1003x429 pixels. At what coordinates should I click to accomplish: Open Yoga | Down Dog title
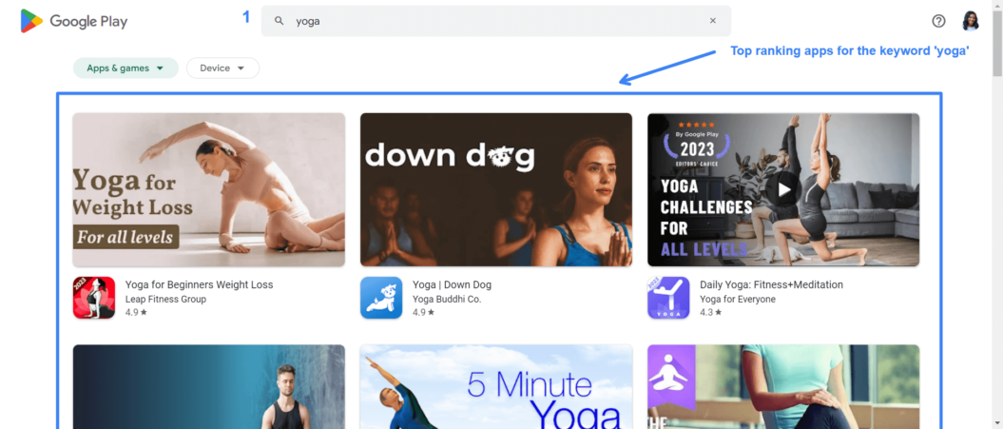point(452,285)
